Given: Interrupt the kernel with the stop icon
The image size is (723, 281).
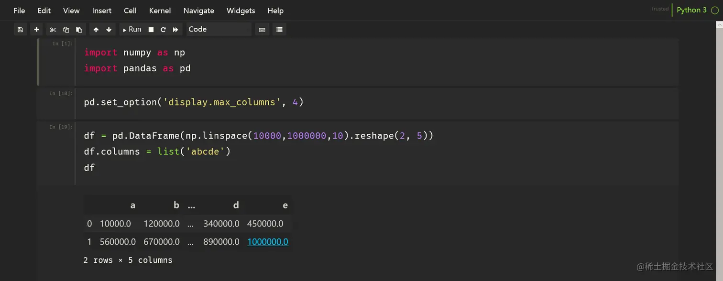Looking at the screenshot, I should (x=151, y=30).
